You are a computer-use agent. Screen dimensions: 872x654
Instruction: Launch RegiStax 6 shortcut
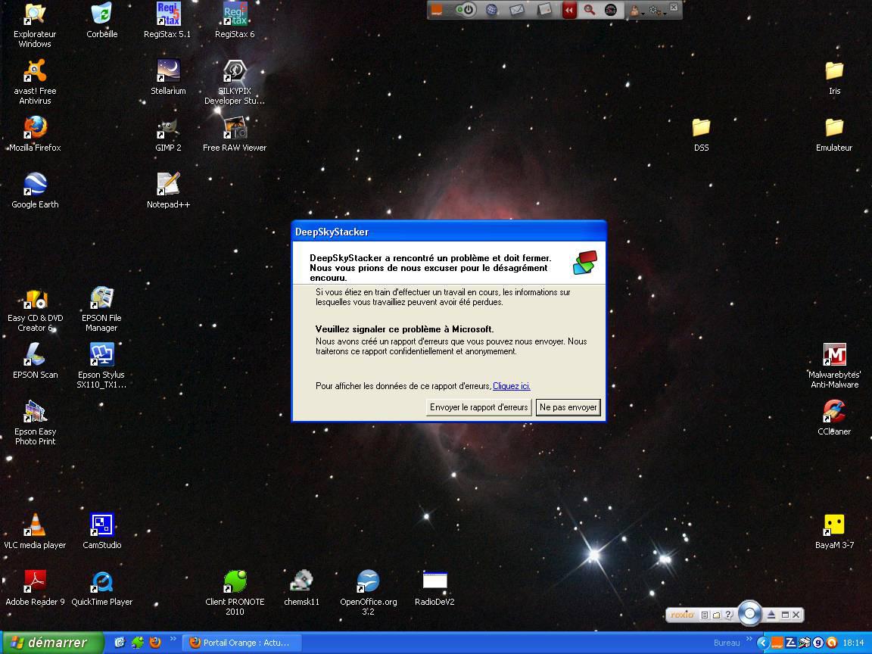[235, 20]
